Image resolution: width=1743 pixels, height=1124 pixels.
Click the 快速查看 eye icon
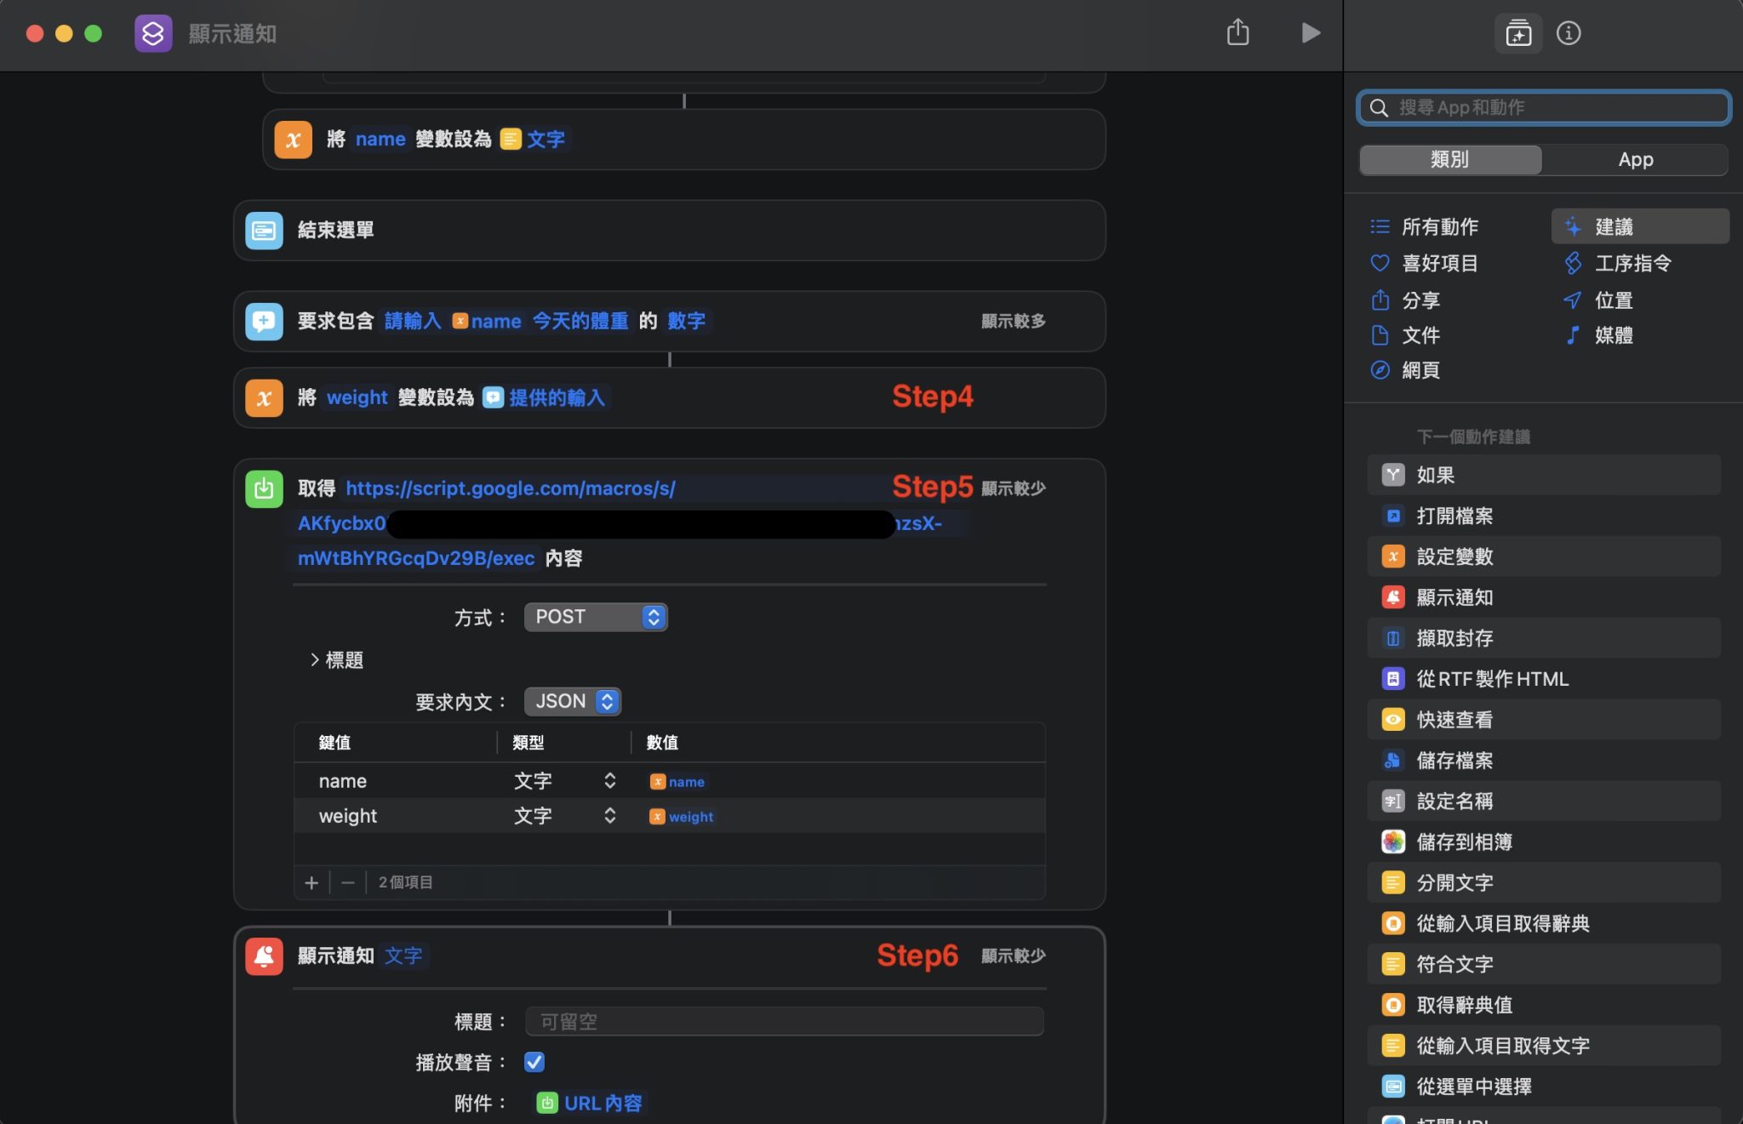pyautogui.click(x=1393, y=720)
